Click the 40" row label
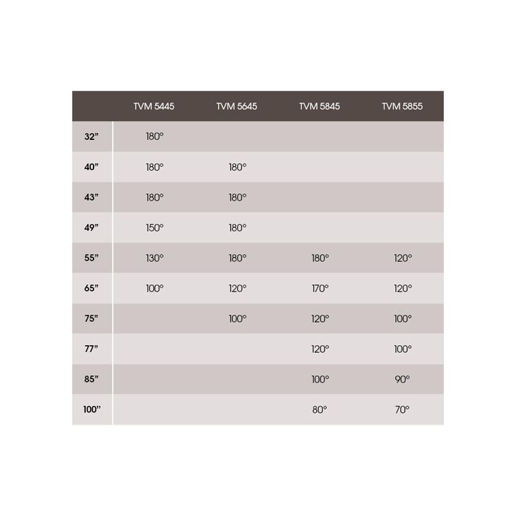 [x=92, y=167]
